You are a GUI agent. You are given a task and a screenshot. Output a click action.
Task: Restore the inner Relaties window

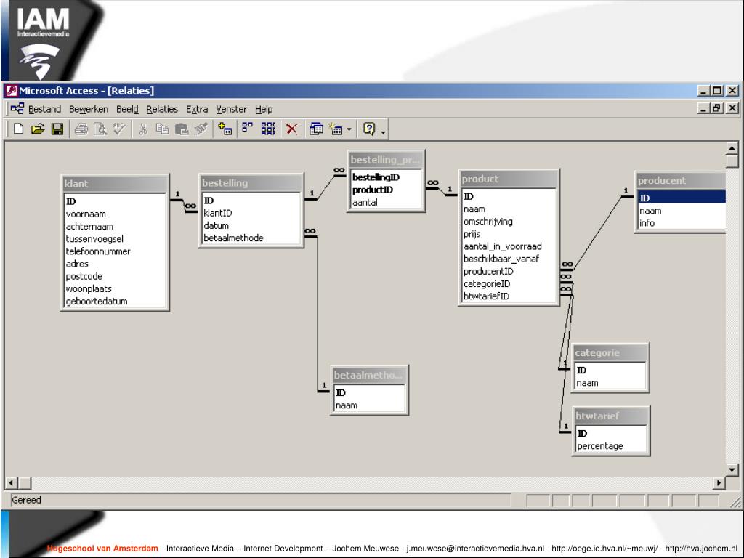tap(717, 108)
